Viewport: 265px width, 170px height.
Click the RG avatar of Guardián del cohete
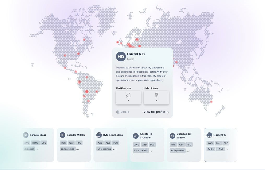click(x=172, y=136)
